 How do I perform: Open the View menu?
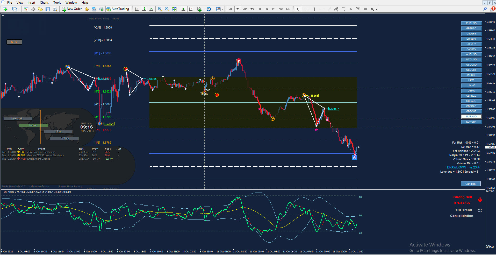pyautogui.click(x=20, y=3)
